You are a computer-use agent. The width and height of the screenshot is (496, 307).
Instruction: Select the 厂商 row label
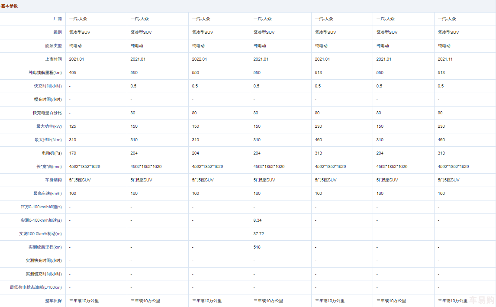point(58,19)
